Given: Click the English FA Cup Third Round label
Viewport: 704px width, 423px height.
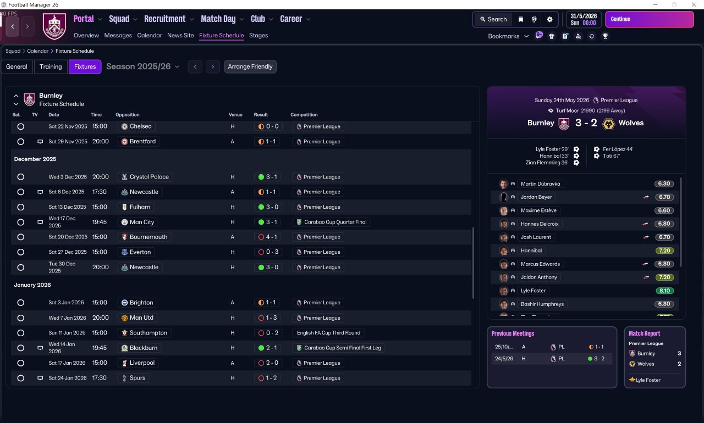Looking at the screenshot, I should pyautogui.click(x=328, y=333).
